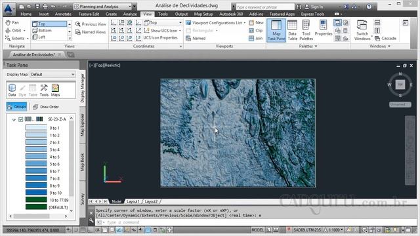Open the Analyze ribbon tab
The image size is (420, 236).
(x=130, y=14)
